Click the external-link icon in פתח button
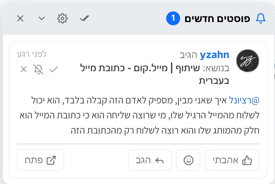This screenshot has height=184, width=275. [x=51, y=160]
